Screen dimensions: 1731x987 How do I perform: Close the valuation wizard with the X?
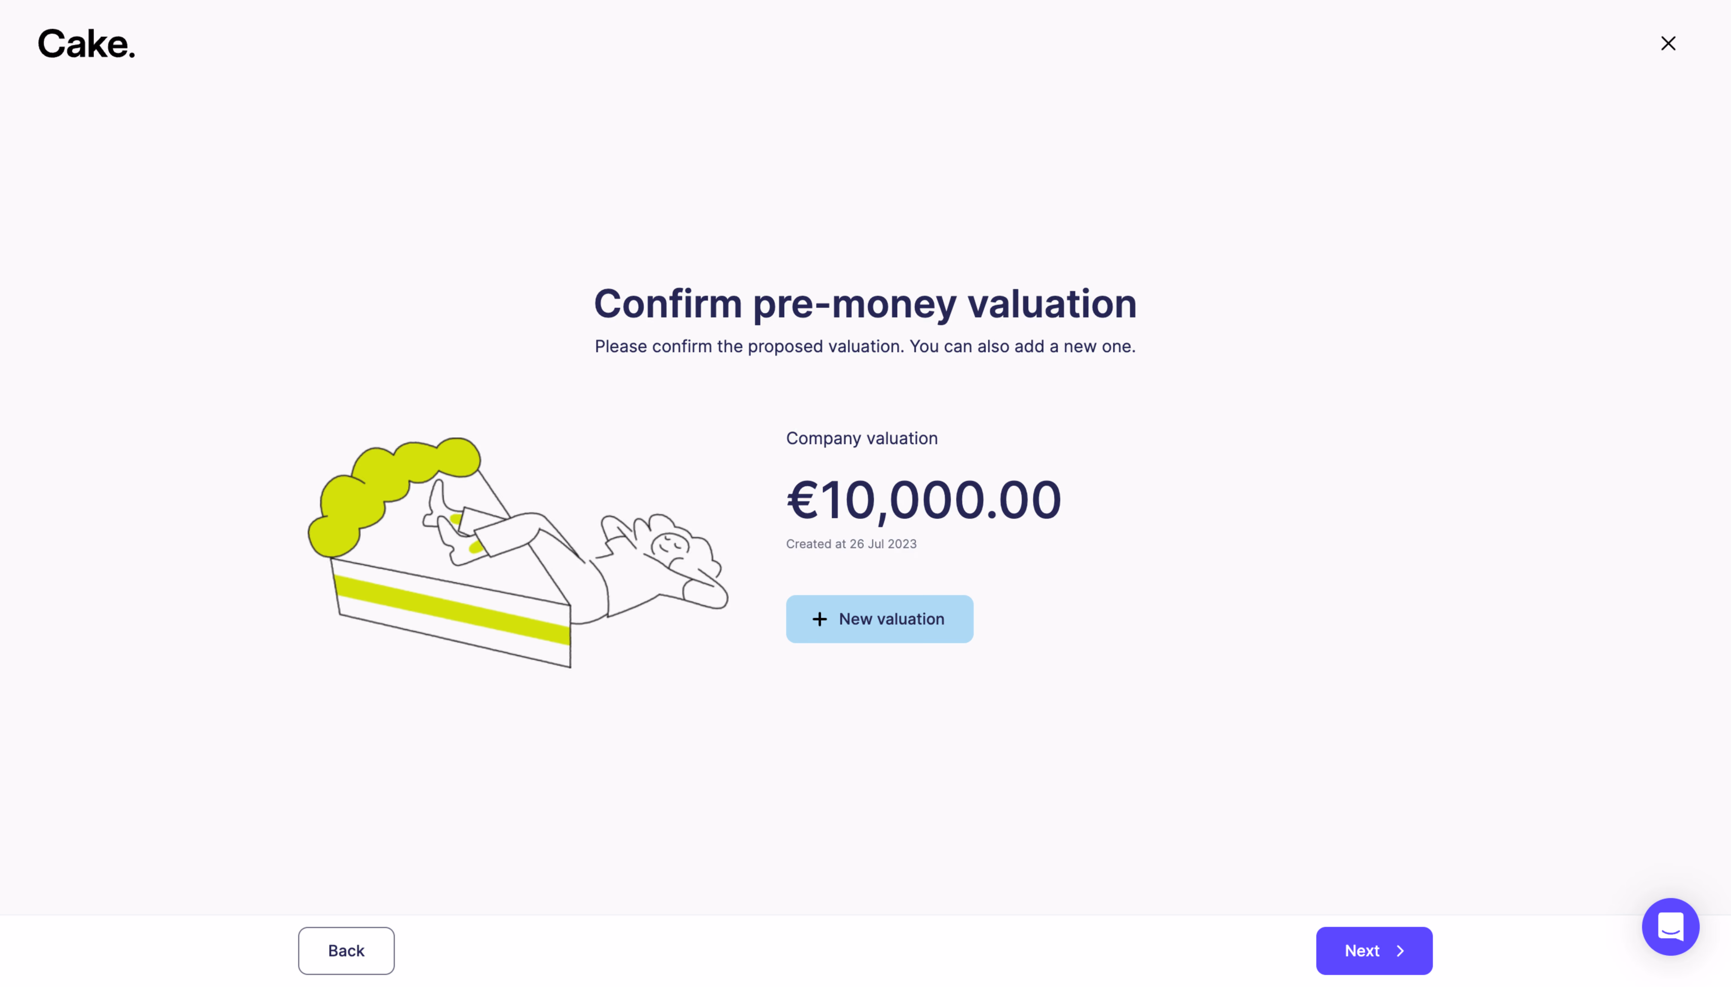pyautogui.click(x=1668, y=43)
